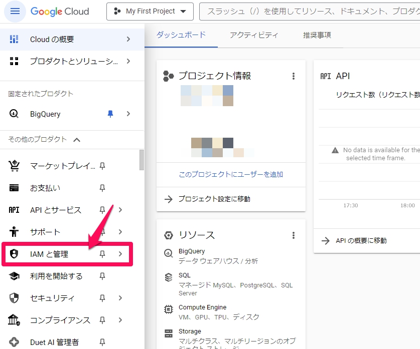
Task: Click the Compute Engine chip icon
Action: tap(169, 309)
